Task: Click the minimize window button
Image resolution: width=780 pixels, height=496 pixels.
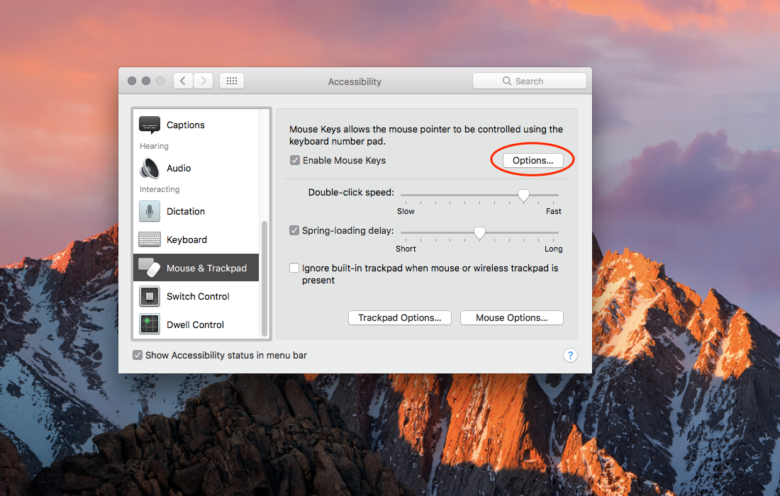Action: pyautogui.click(x=146, y=81)
